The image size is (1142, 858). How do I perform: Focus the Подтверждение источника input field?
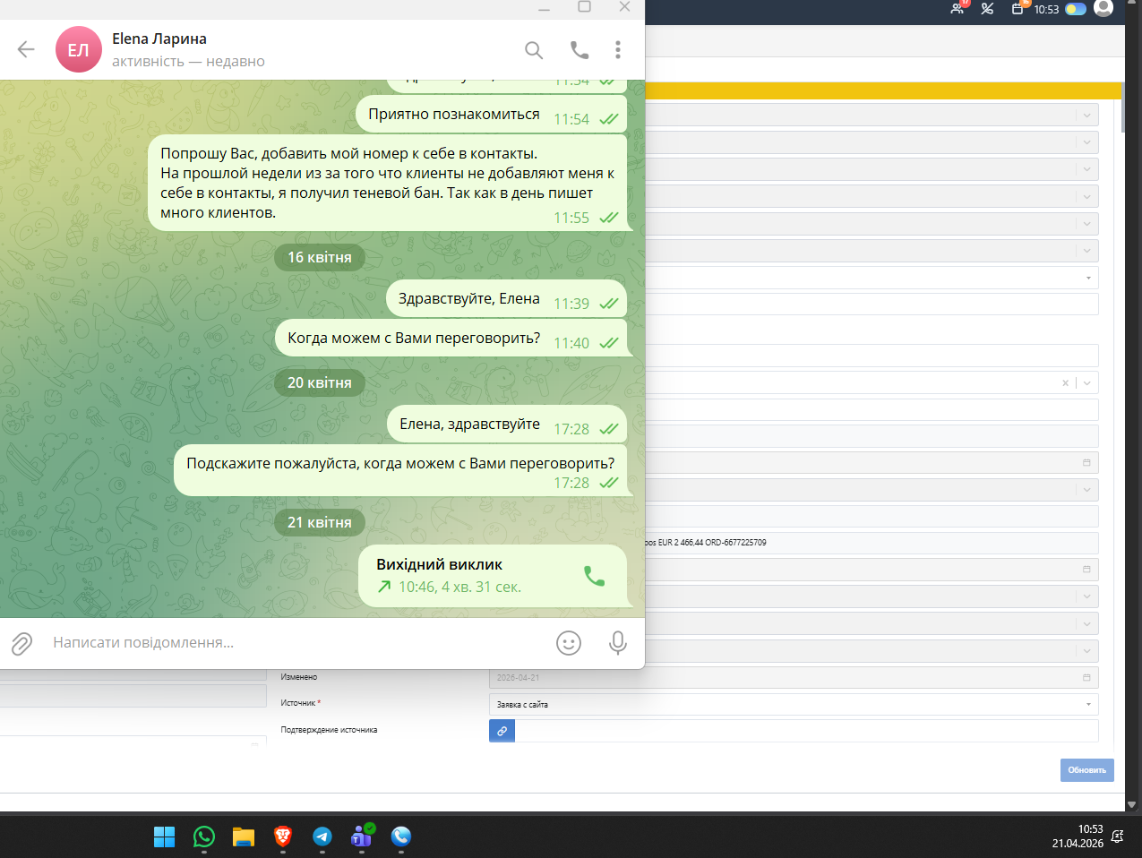click(807, 731)
